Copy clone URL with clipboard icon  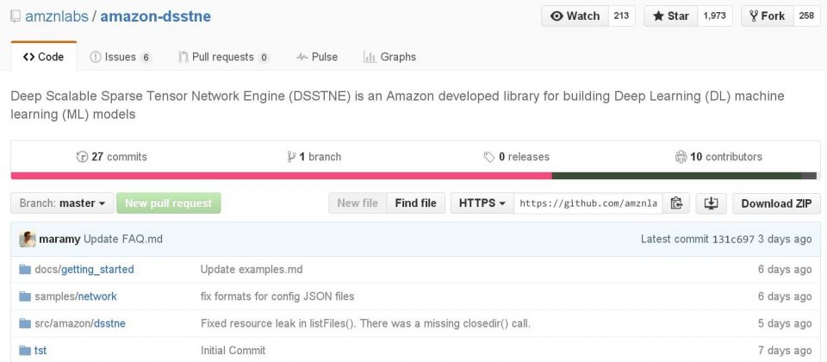(676, 203)
